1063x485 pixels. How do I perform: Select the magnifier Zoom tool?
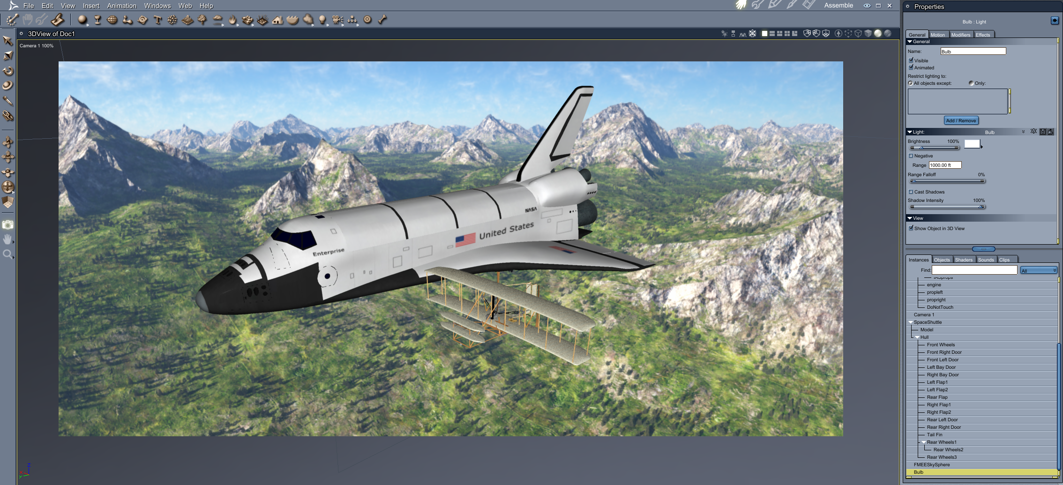pyautogui.click(x=7, y=254)
